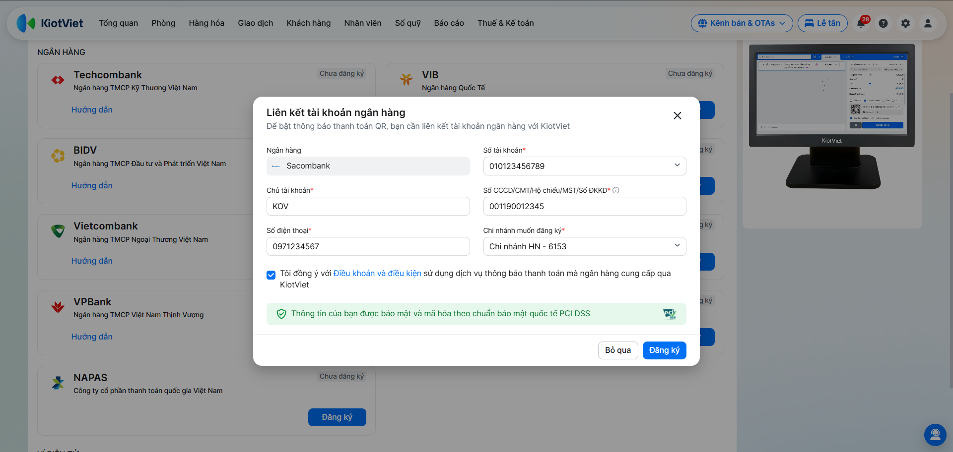Image resolution: width=953 pixels, height=452 pixels.
Task: Open the Tổng quan menu
Action: point(119,23)
